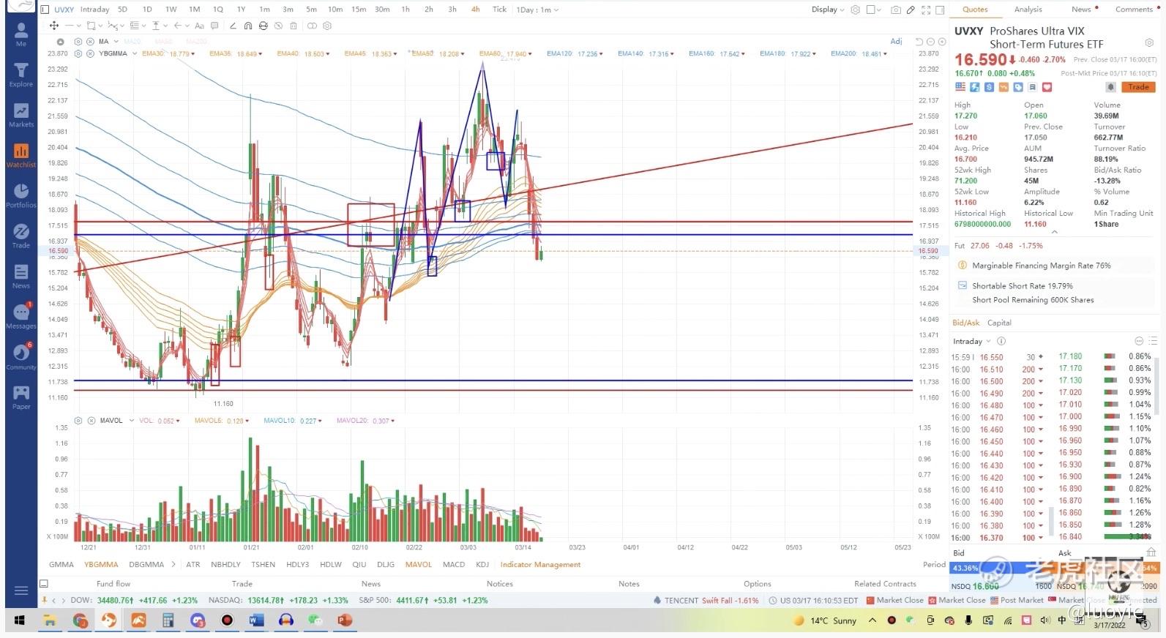Toggle the right side panel visibility
The height and width of the screenshot is (638, 1166).
click(940, 10)
